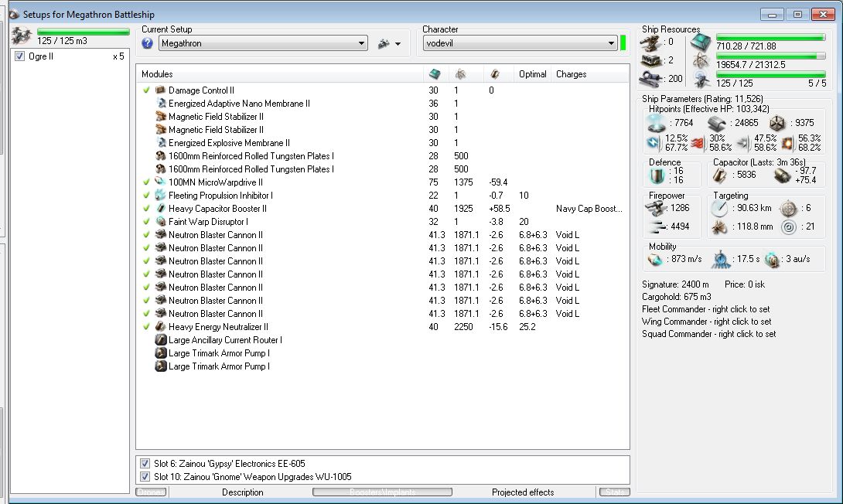Click the max velocity icon showing 873 m/s
Image resolution: width=843 pixels, height=504 pixels.
point(655,260)
